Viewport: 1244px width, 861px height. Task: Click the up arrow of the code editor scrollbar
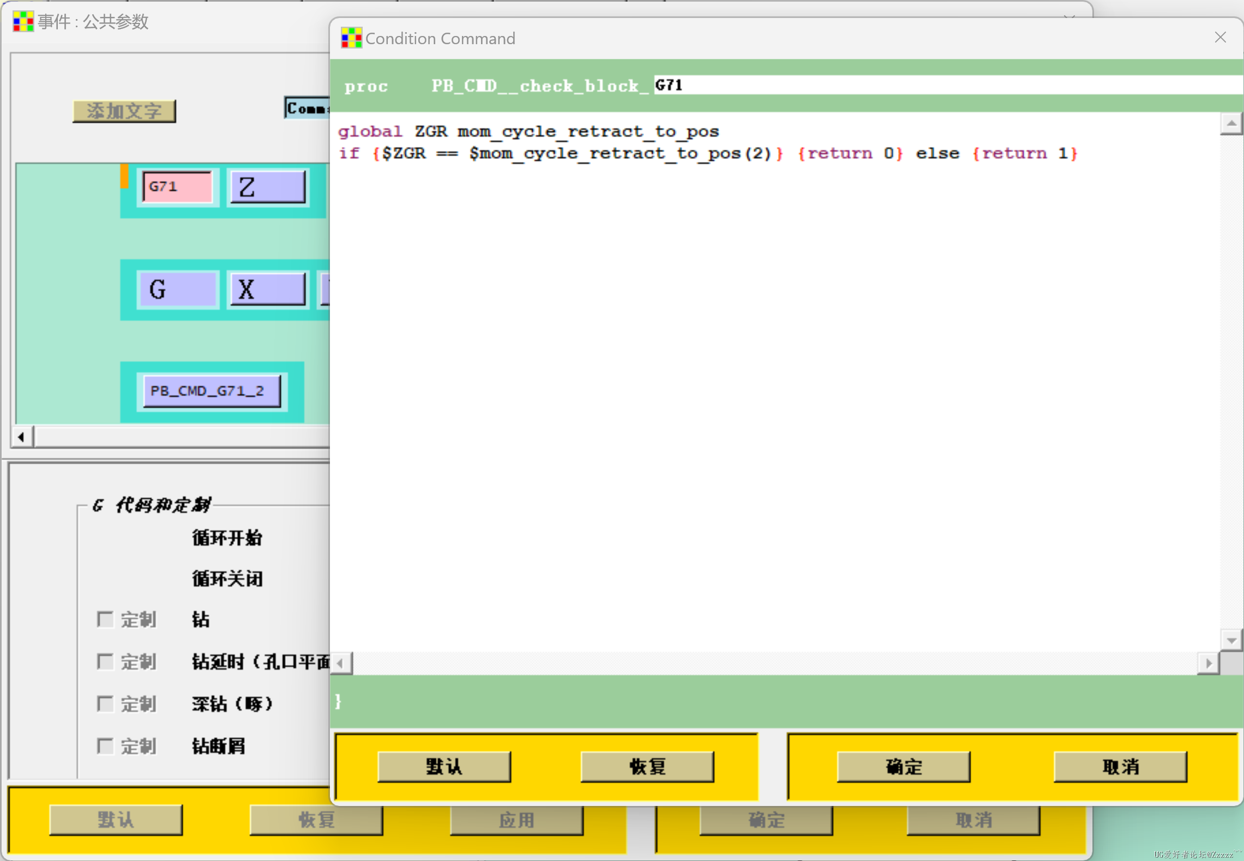(1231, 124)
